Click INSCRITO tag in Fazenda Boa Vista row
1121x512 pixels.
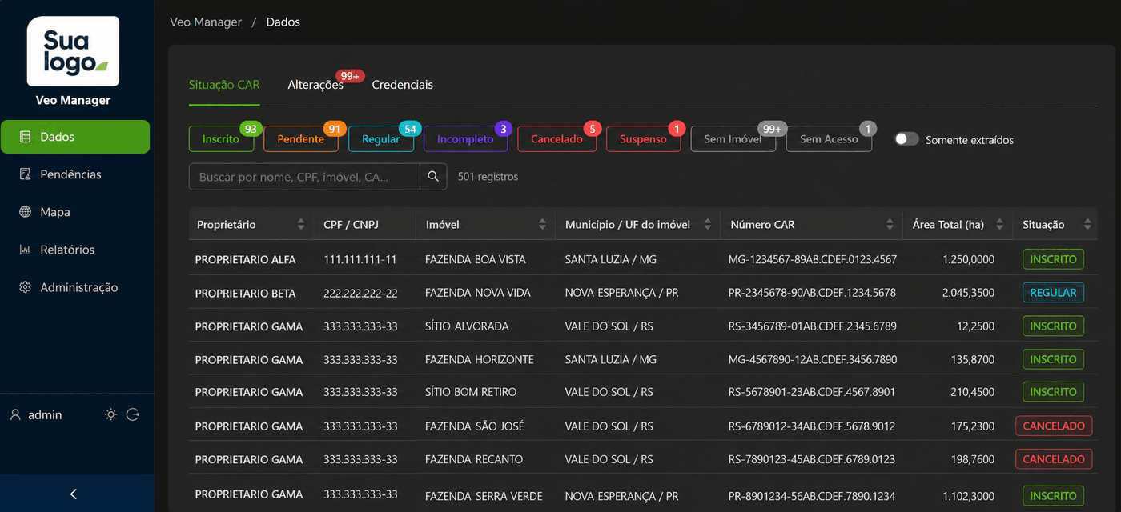(x=1053, y=259)
